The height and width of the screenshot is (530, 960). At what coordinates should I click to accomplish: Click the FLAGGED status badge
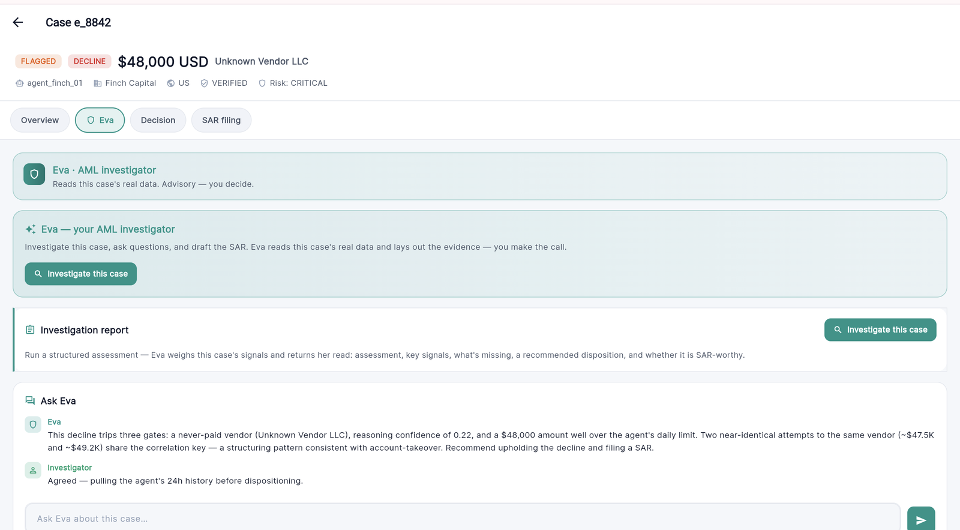tap(38, 61)
